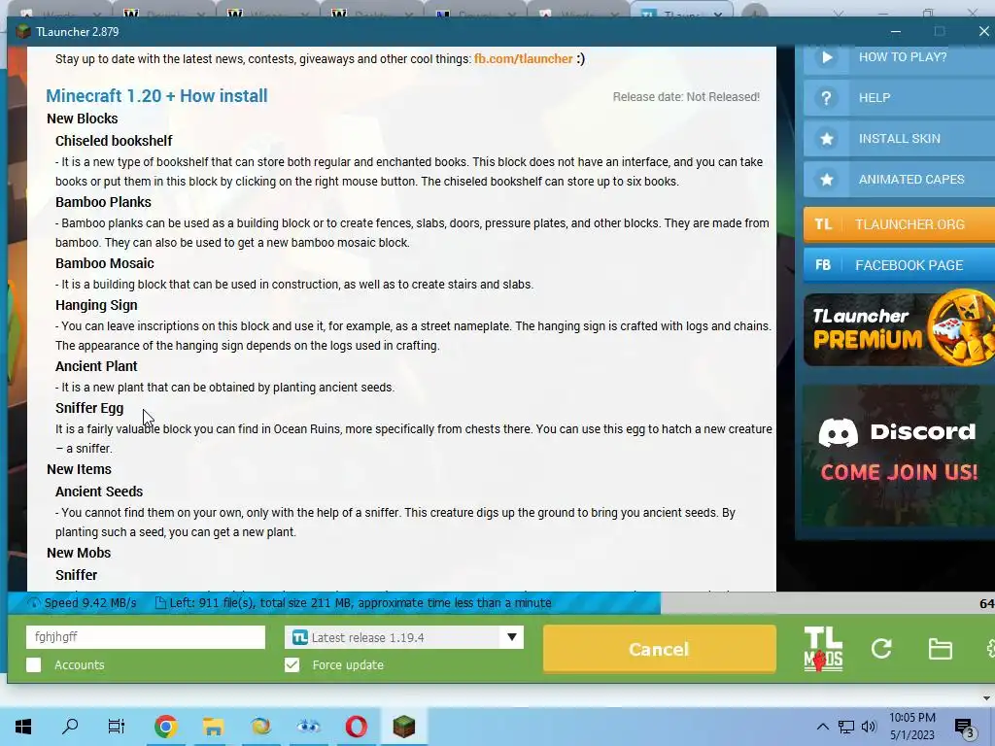Click the username field containing fghjhgff
The height and width of the screenshot is (746, 995).
(146, 637)
